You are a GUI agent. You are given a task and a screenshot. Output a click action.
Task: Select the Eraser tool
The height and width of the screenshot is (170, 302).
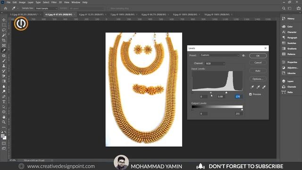pyautogui.click(x=4, y=76)
